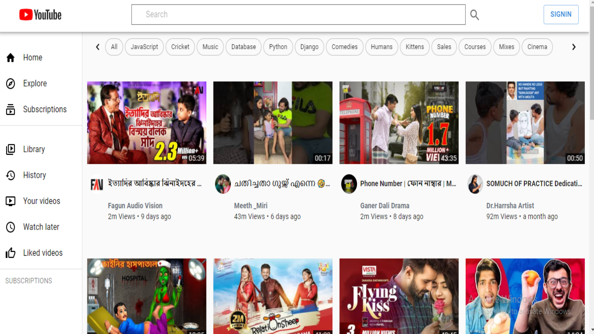
Task: Open Home from the sidebar house icon
Action: (10, 58)
